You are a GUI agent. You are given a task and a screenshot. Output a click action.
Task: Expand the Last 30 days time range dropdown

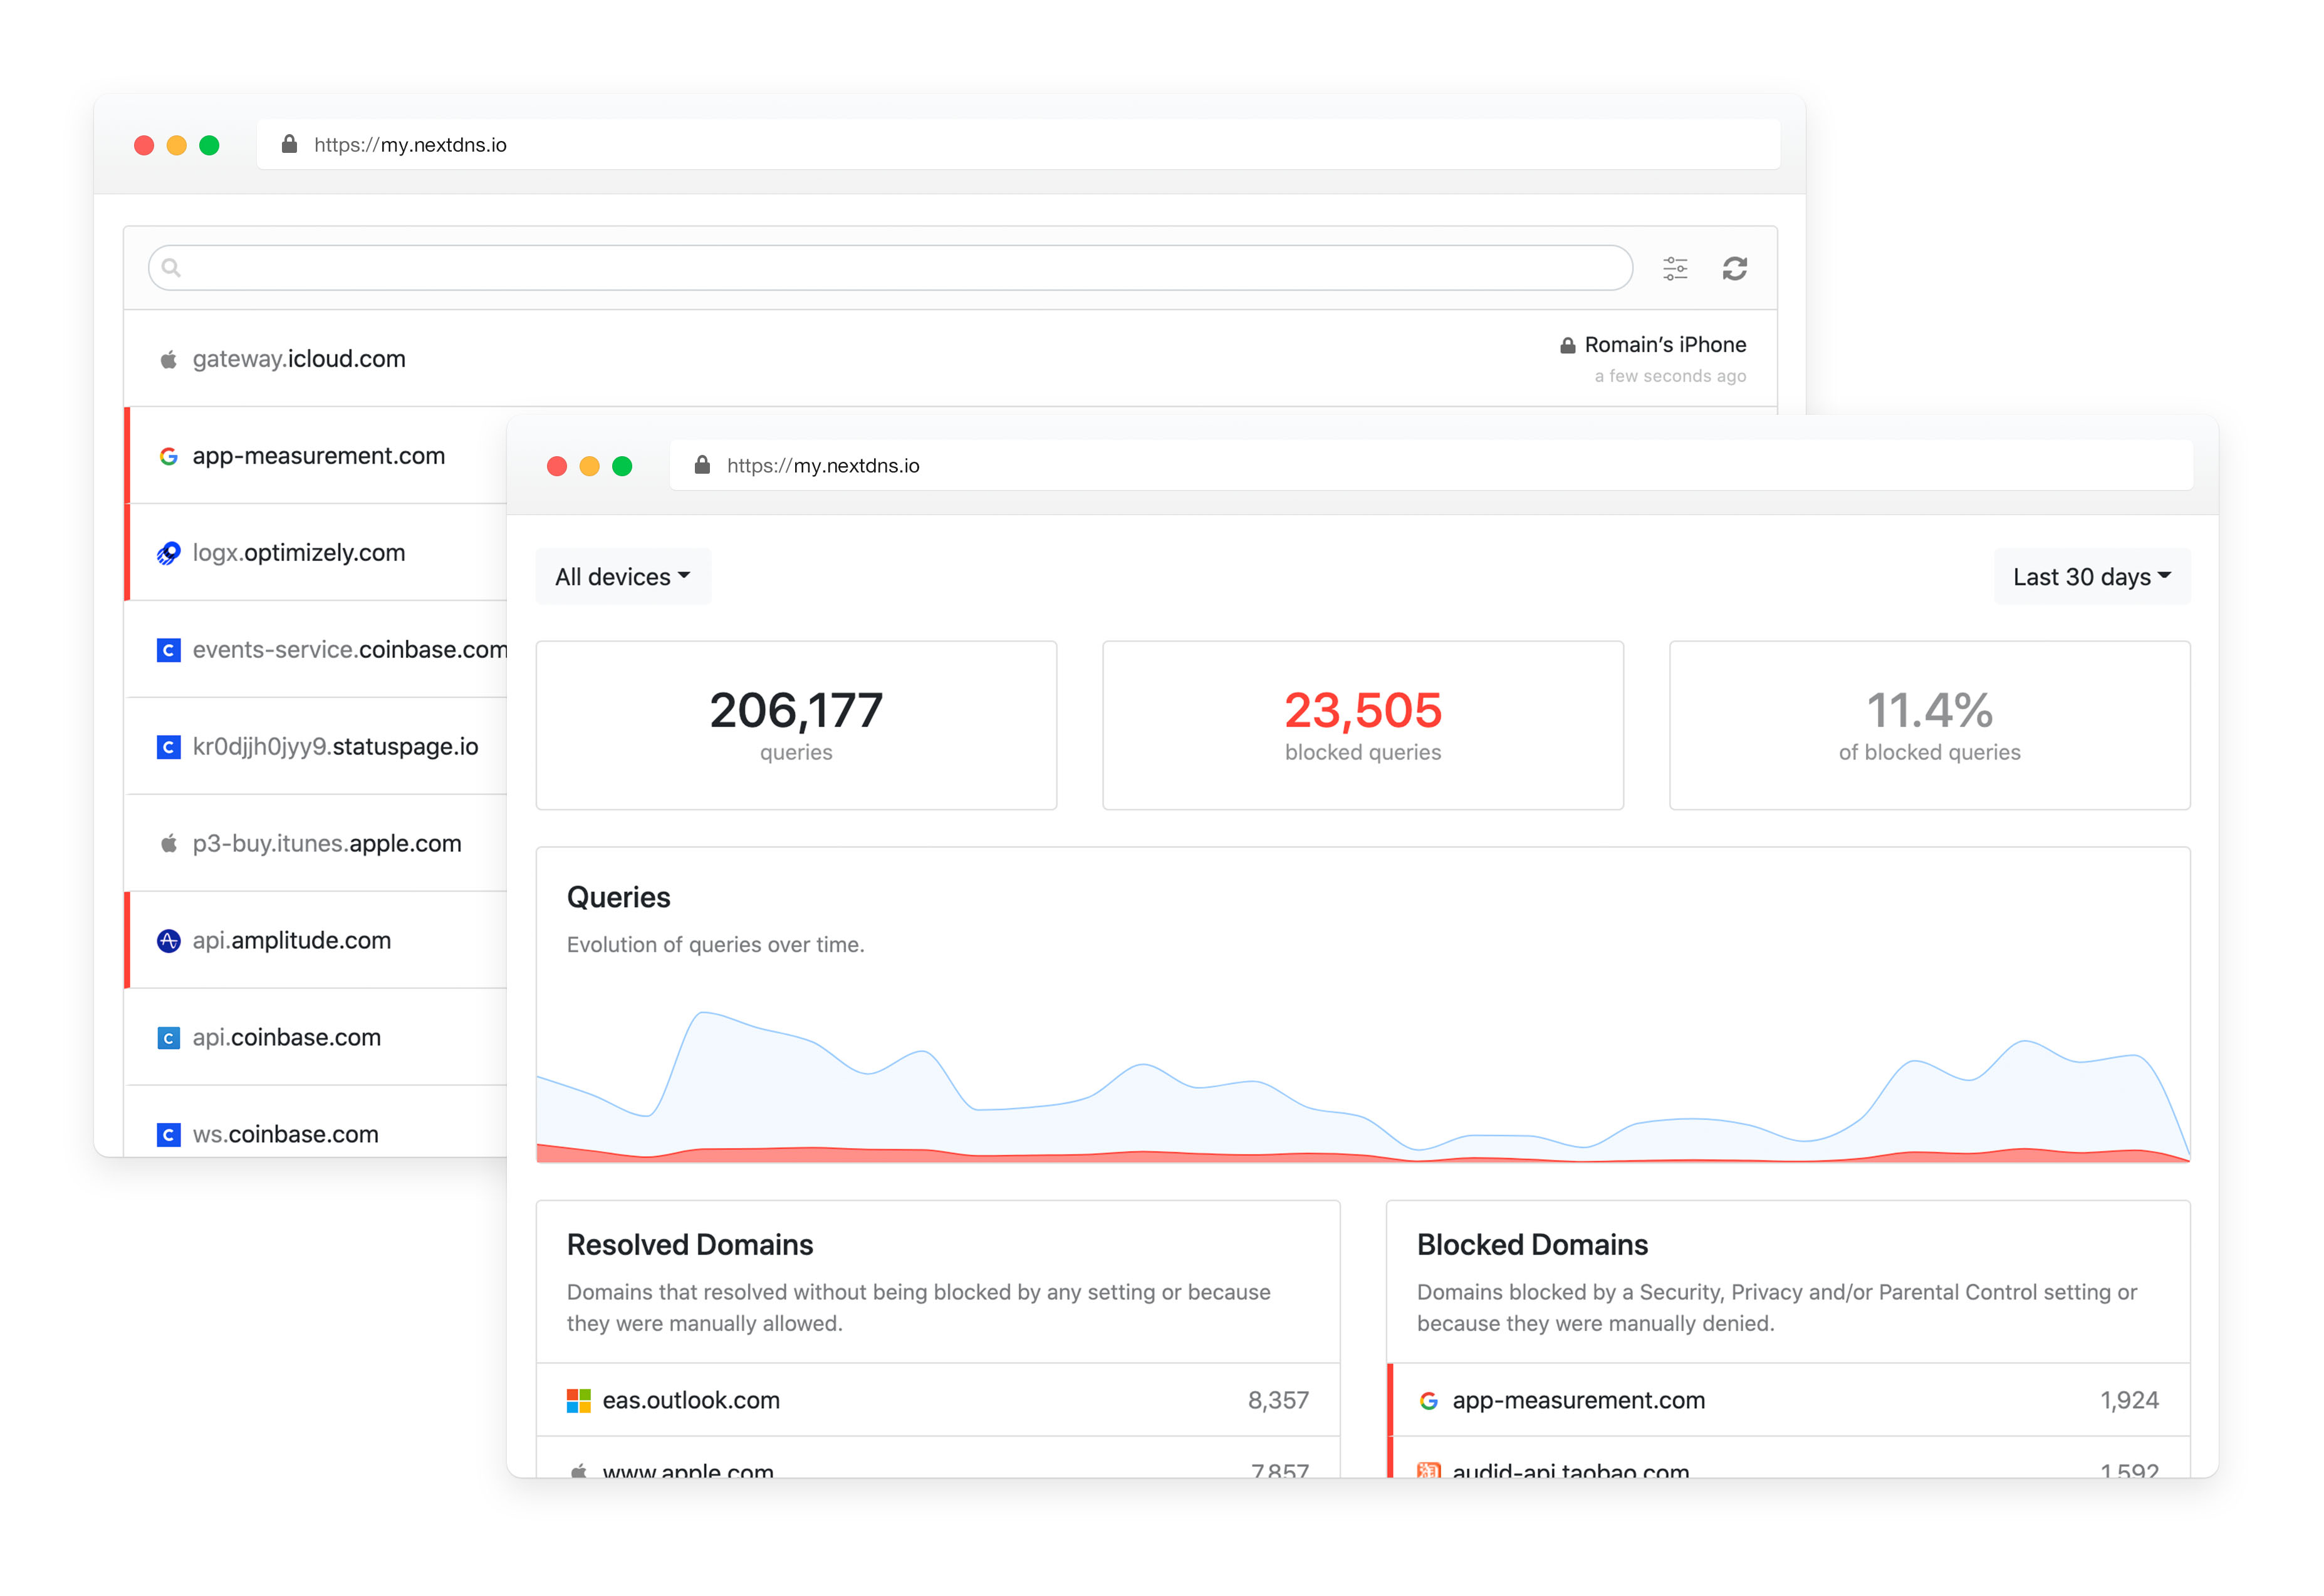(x=2092, y=577)
